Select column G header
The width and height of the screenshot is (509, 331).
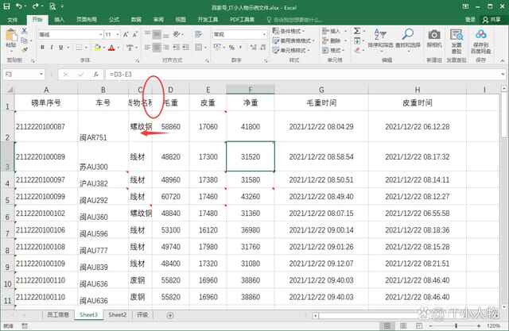[321, 90]
